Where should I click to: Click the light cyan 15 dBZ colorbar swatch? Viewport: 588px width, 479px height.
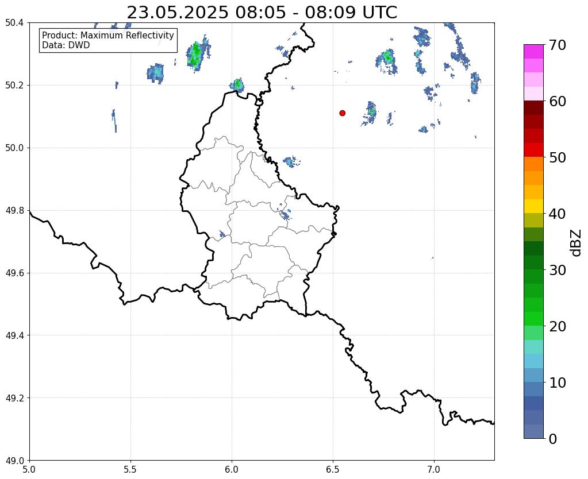click(533, 347)
